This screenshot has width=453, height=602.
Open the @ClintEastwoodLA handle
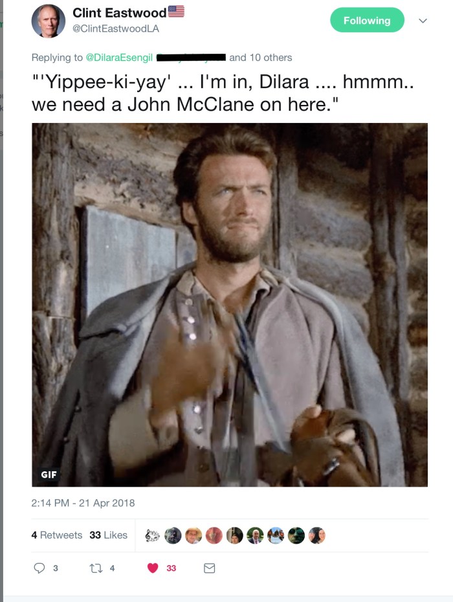click(116, 28)
